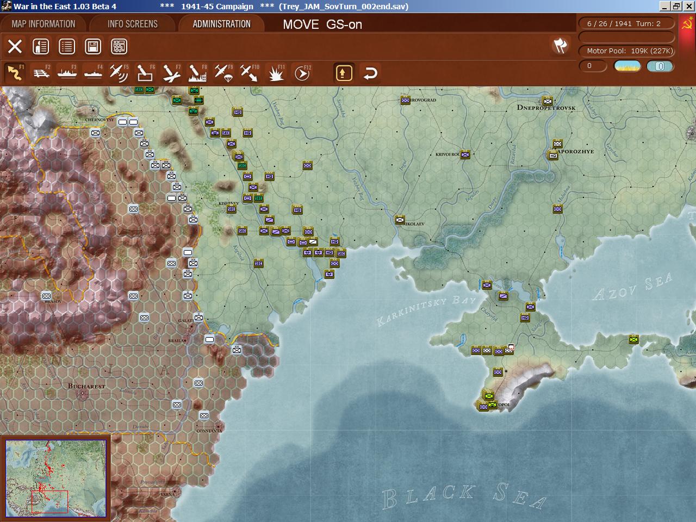Viewport: 696px width, 522px height.
Task: Select the unit counter at Nikolaev
Action: [400, 220]
